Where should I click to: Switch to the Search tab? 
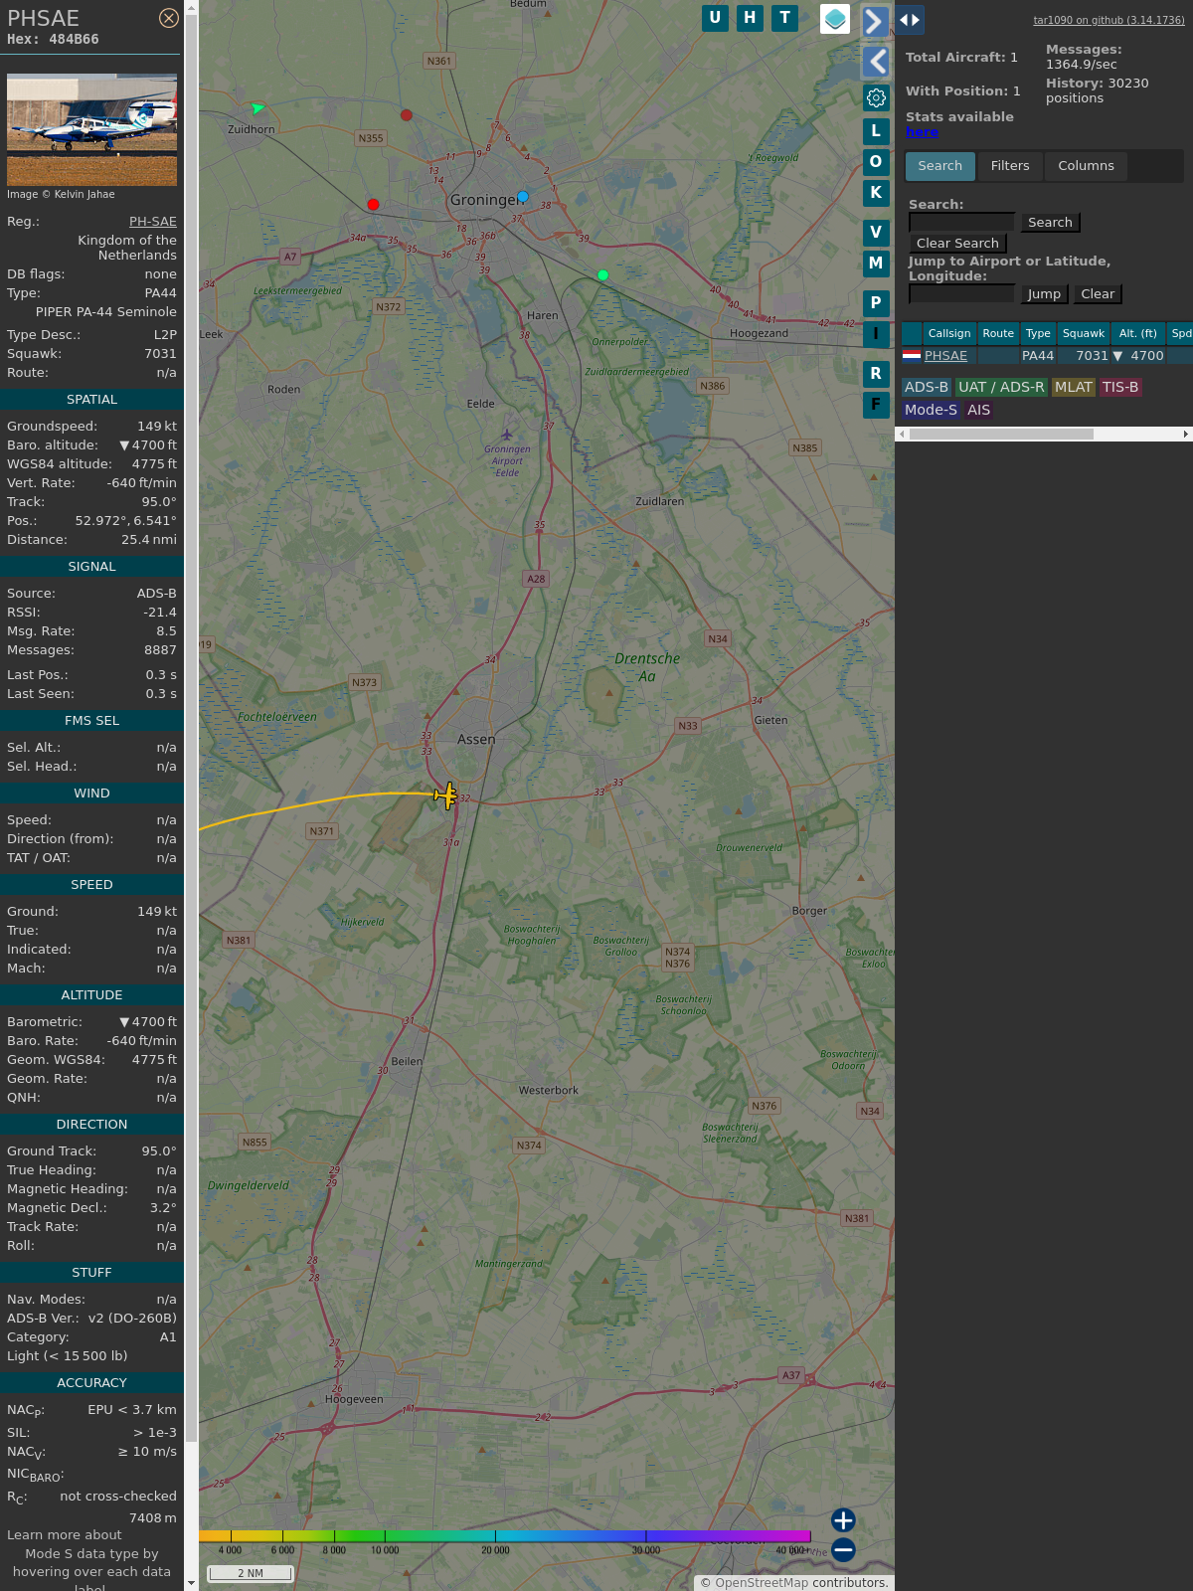click(940, 166)
